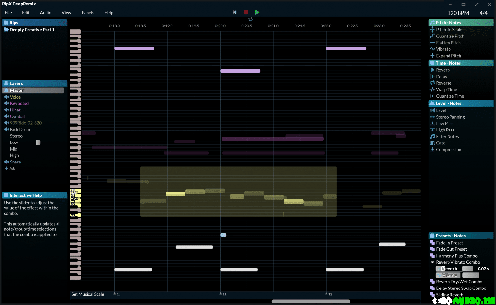Open the File menu
496x305 pixels.
[x=8, y=13]
